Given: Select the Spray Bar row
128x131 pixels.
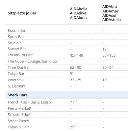Looking at the screenshot, I should point(67,37).
